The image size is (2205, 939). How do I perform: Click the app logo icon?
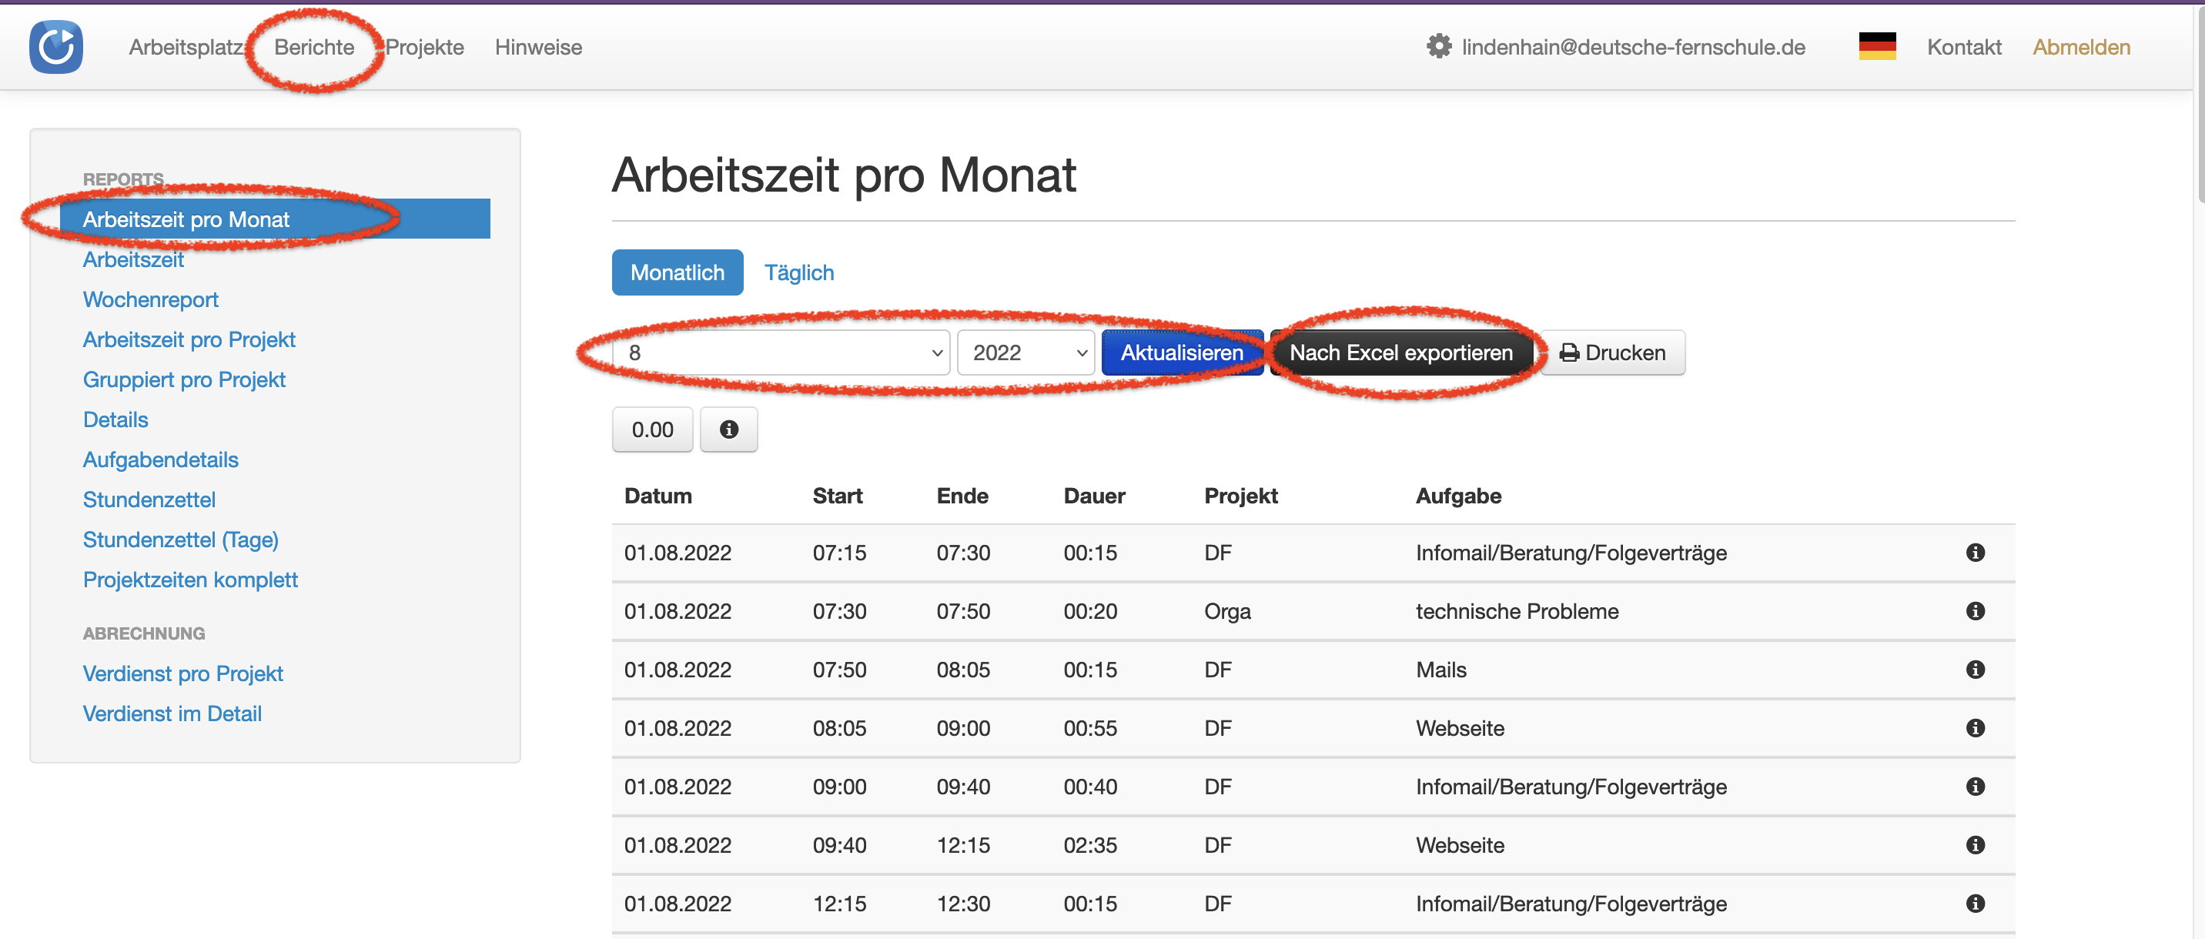tap(55, 47)
